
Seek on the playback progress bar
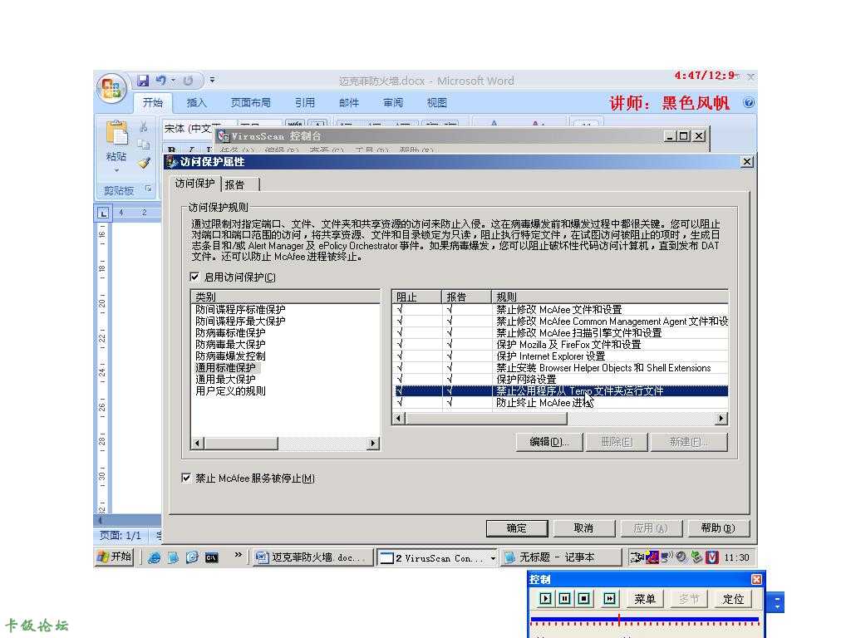(644, 620)
